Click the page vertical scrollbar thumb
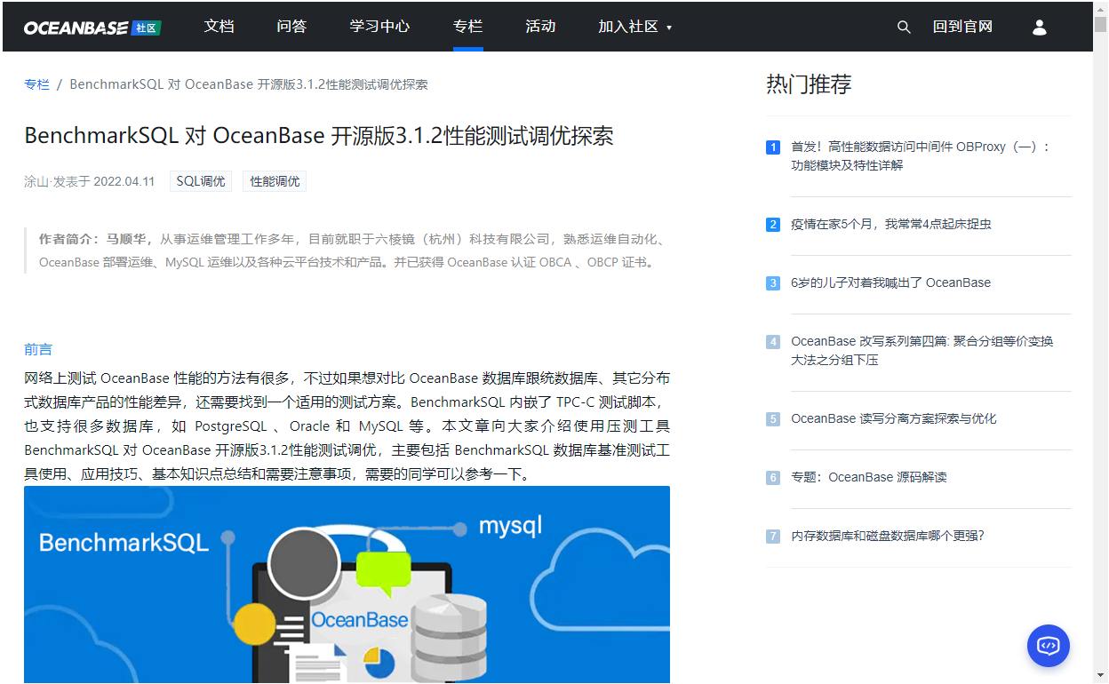This screenshot has height=684, width=1109. (x=1100, y=24)
